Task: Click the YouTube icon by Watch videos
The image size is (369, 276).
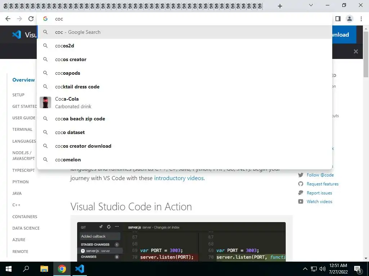Action: coord(301,201)
